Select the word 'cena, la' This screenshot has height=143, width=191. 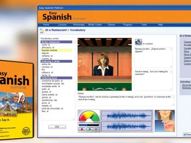point(46,45)
